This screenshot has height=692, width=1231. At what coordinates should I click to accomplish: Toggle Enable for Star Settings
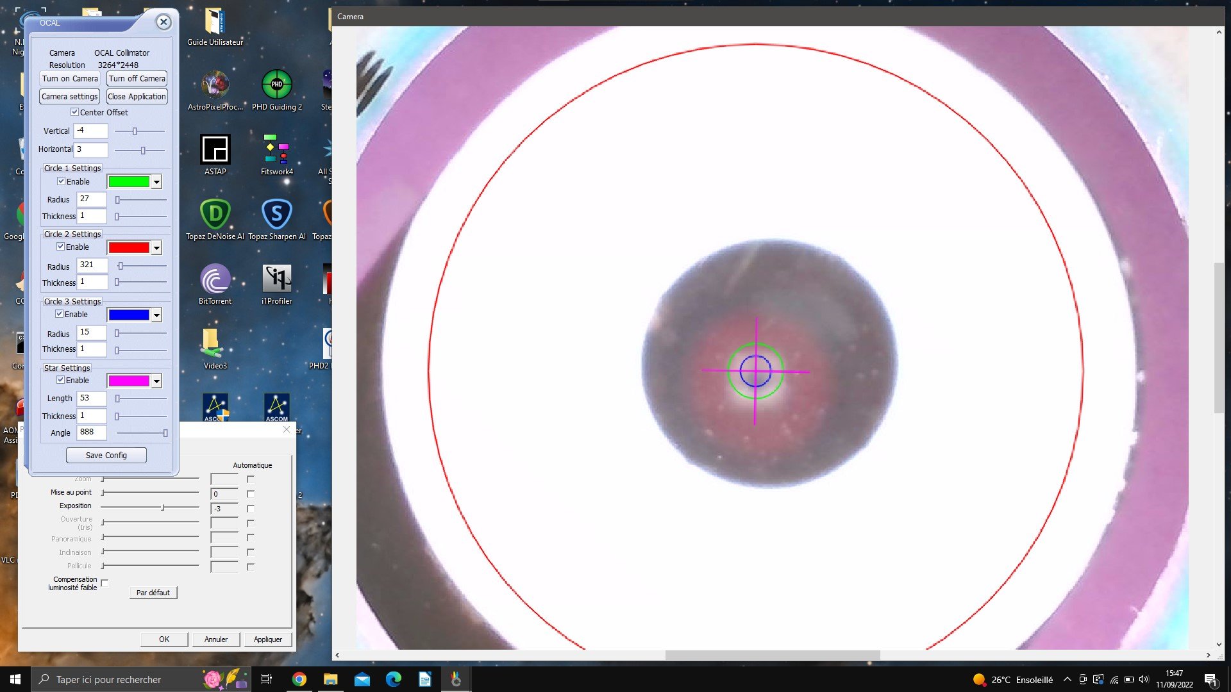click(x=60, y=380)
